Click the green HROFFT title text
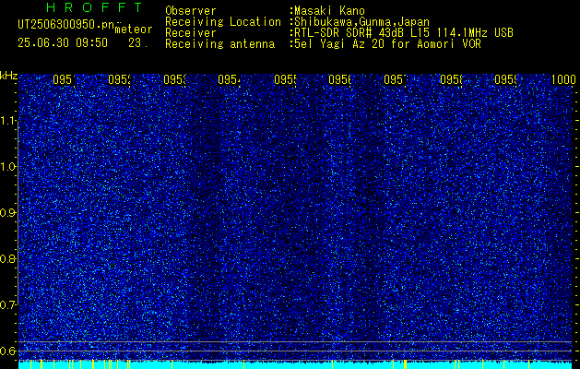Screen dimensions: 580x369 click(x=94, y=7)
